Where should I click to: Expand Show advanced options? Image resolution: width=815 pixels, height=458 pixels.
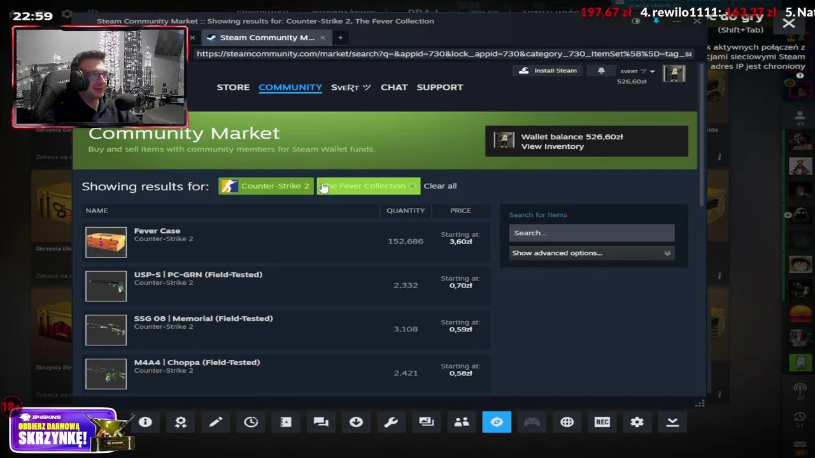point(591,253)
